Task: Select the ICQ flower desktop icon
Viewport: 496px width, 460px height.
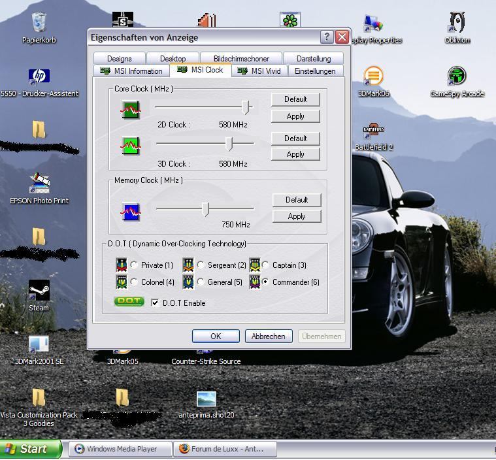Action: (x=290, y=20)
